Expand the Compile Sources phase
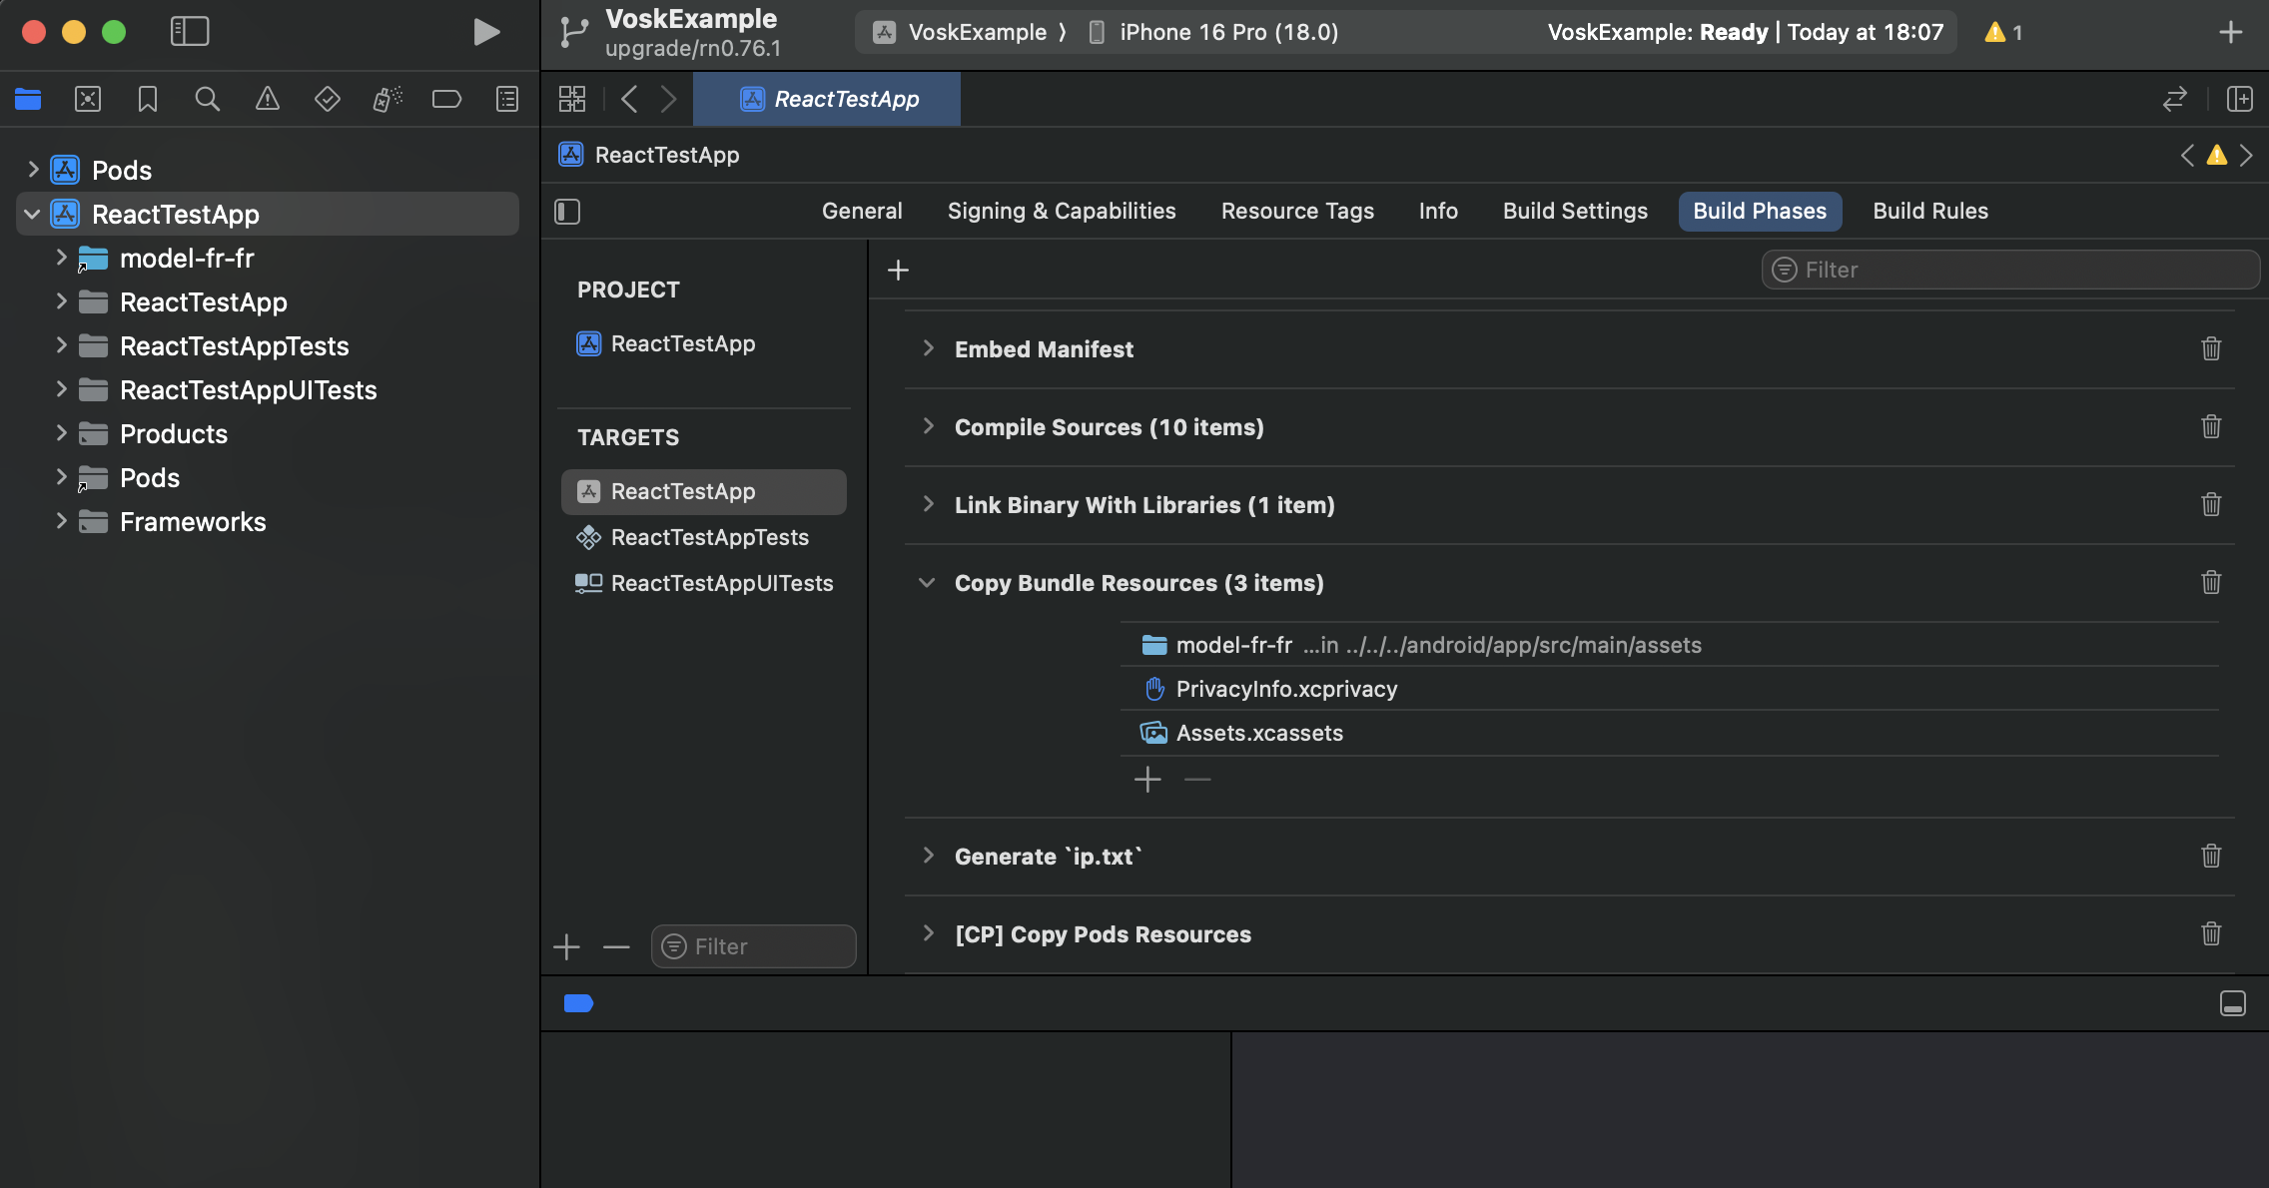The width and height of the screenshot is (2269, 1188). tap(929, 426)
